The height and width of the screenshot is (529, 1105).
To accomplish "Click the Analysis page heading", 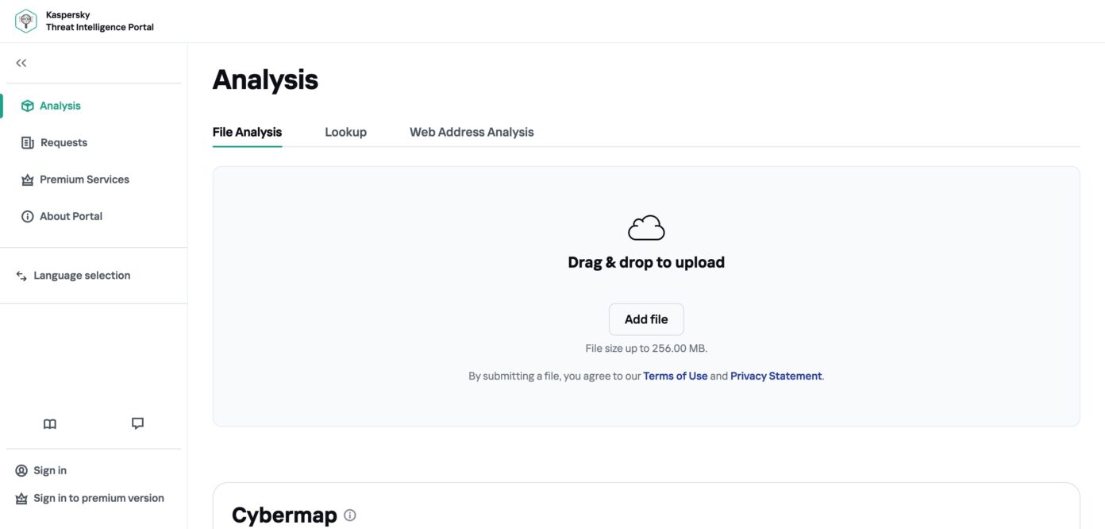I will [265, 79].
